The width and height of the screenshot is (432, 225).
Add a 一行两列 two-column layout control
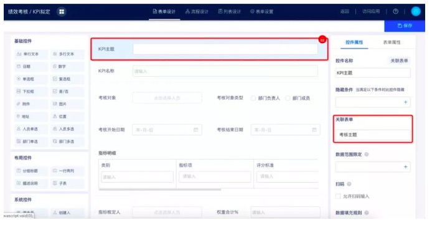pos(67,171)
